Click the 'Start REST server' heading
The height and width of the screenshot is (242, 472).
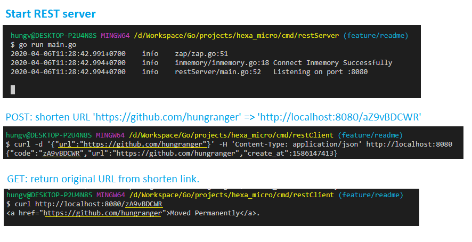click(51, 14)
